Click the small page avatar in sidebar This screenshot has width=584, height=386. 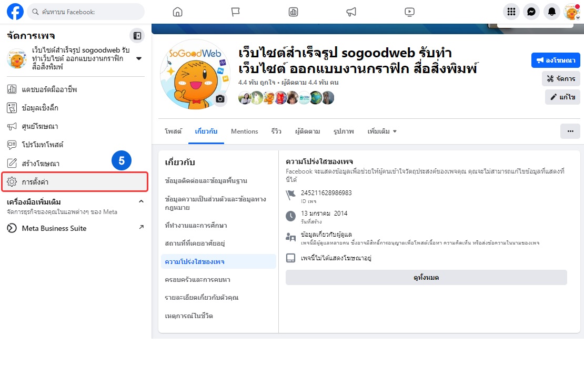tap(17, 58)
